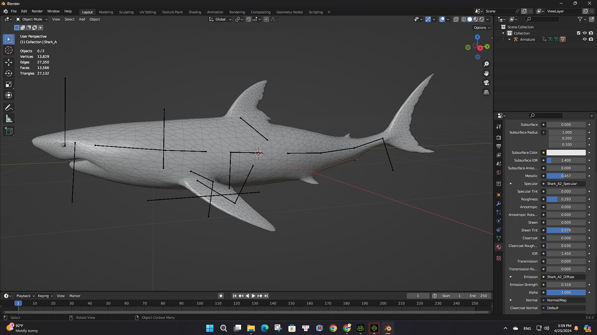Activate the Scale tool
597x335 pixels.
pyautogui.click(x=9, y=84)
